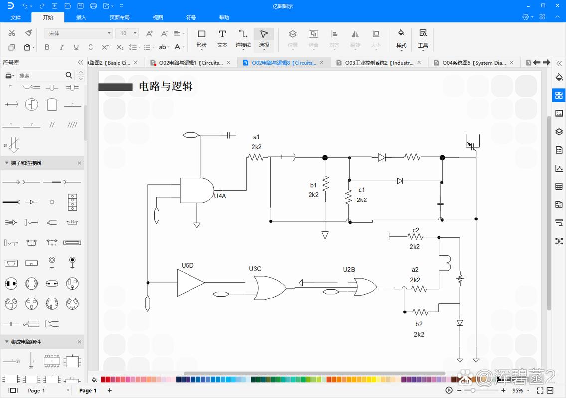Toggle Subscript formatting
Image resolution: width=566 pixels, height=398 pixels.
[120, 47]
